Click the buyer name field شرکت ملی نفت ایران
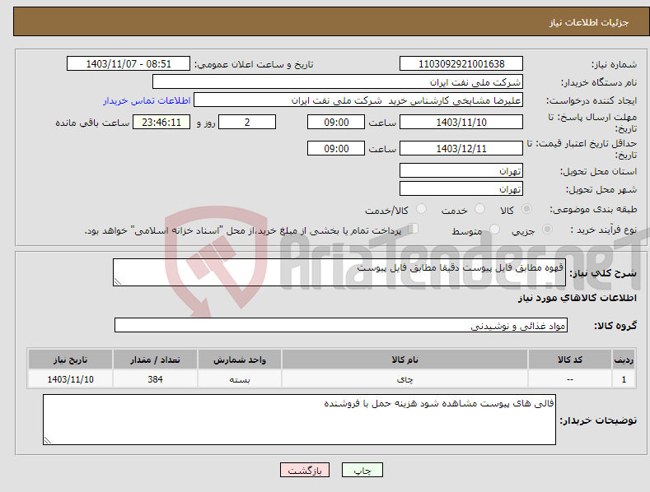The height and width of the screenshot is (492, 650). (338, 82)
